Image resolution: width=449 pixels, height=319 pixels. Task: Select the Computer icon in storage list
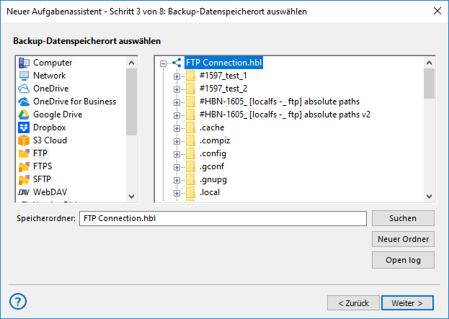(x=24, y=63)
